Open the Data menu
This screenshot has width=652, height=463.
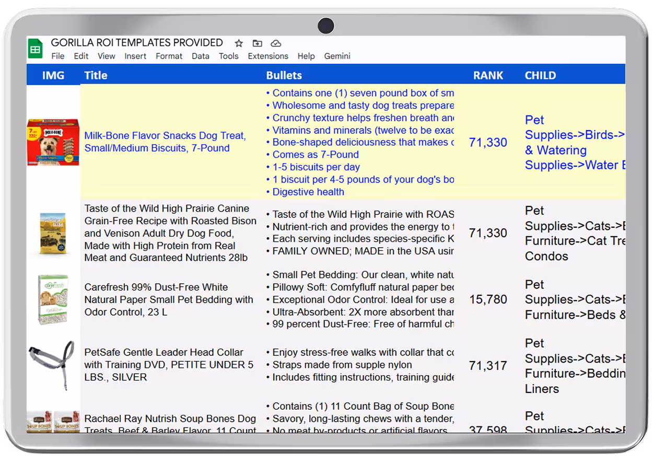pos(201,56)
